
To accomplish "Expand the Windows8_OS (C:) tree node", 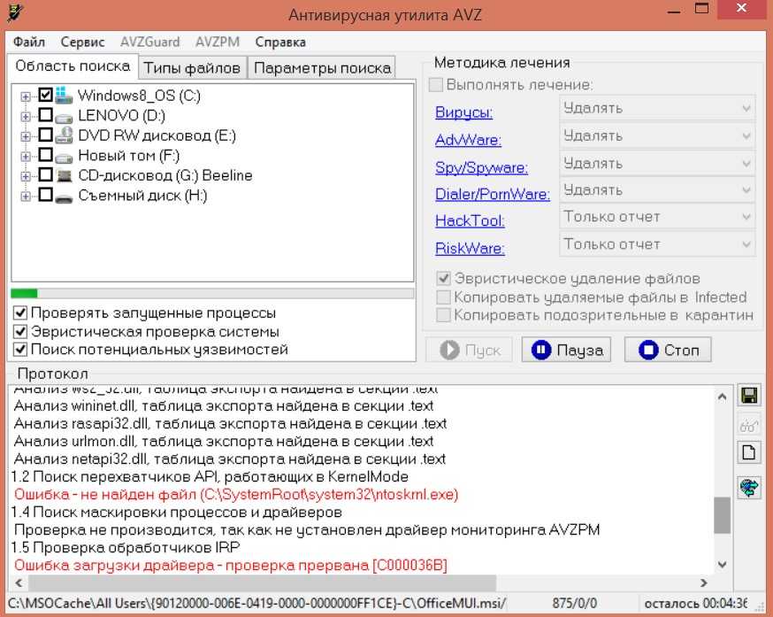I will [25, 96].
